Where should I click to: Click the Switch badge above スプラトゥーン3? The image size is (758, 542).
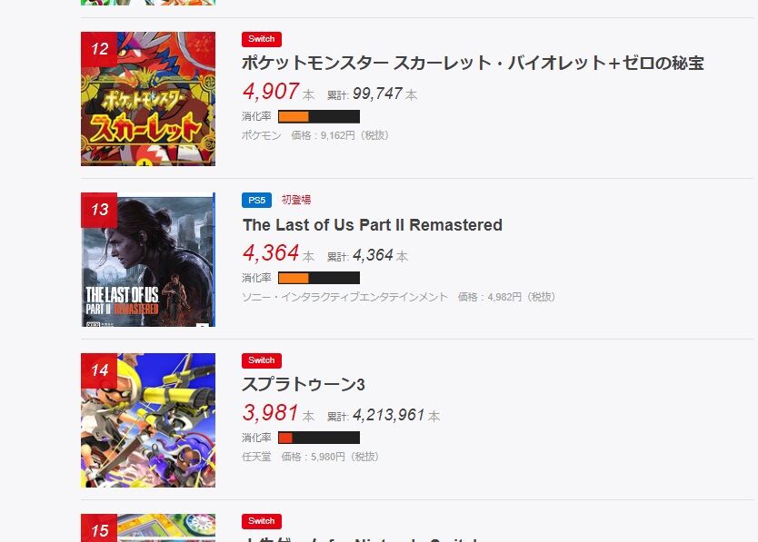tap(262, 360)
